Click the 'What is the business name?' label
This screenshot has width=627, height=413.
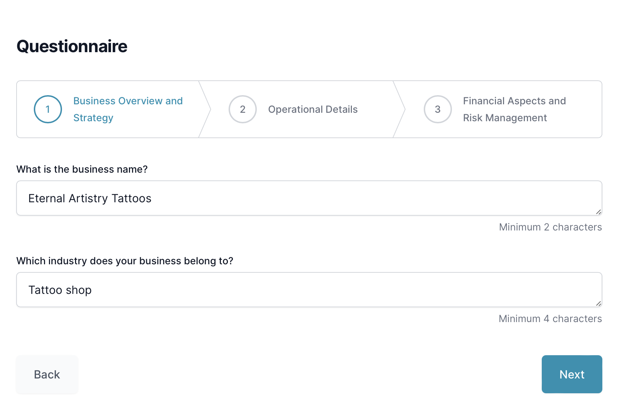pos(82,169)
